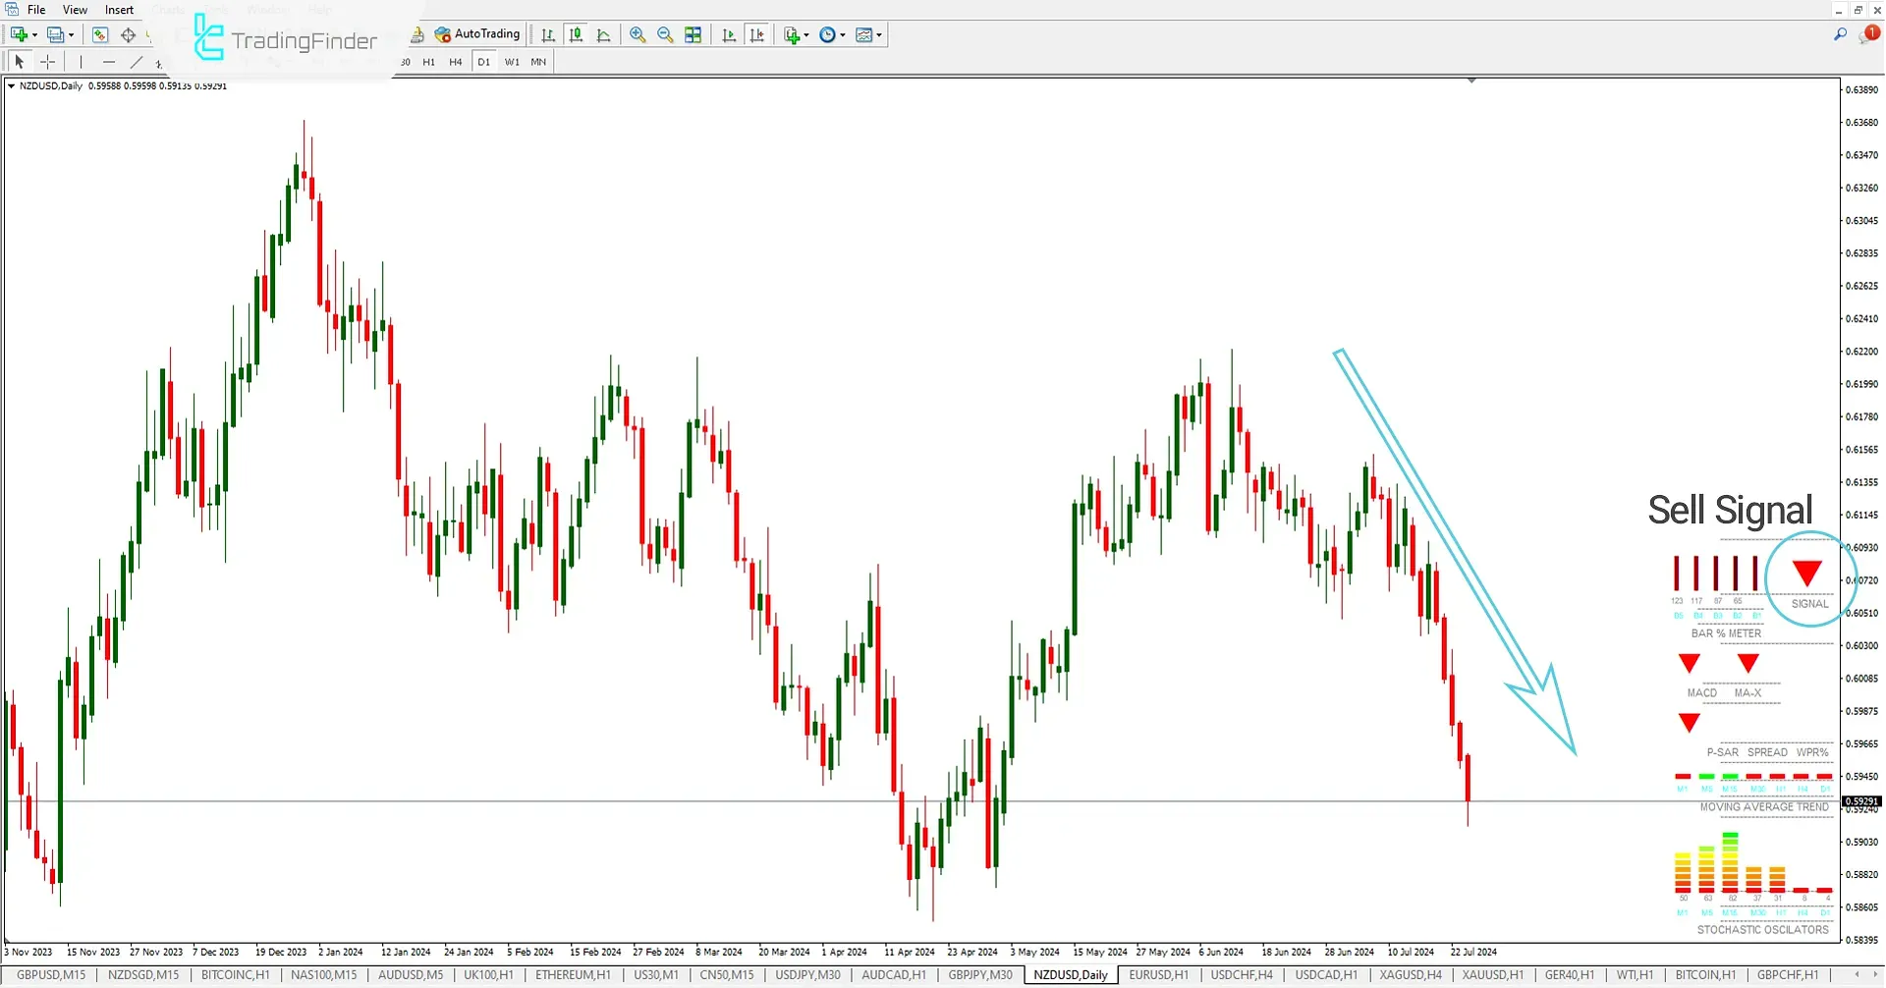This screenshot has width=1886, height=988.
Task: Select the Crosshair tool
Action: (47, 63)
